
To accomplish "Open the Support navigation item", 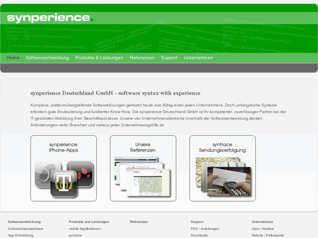I will (169, 58).
